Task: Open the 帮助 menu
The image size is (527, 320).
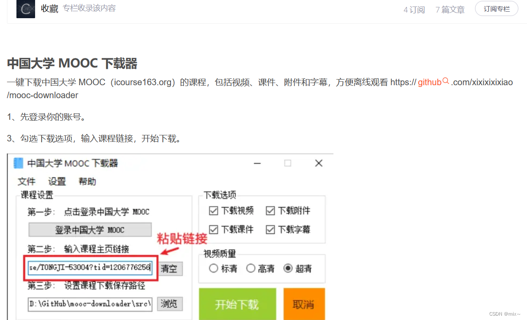Action: click(87, 182)
